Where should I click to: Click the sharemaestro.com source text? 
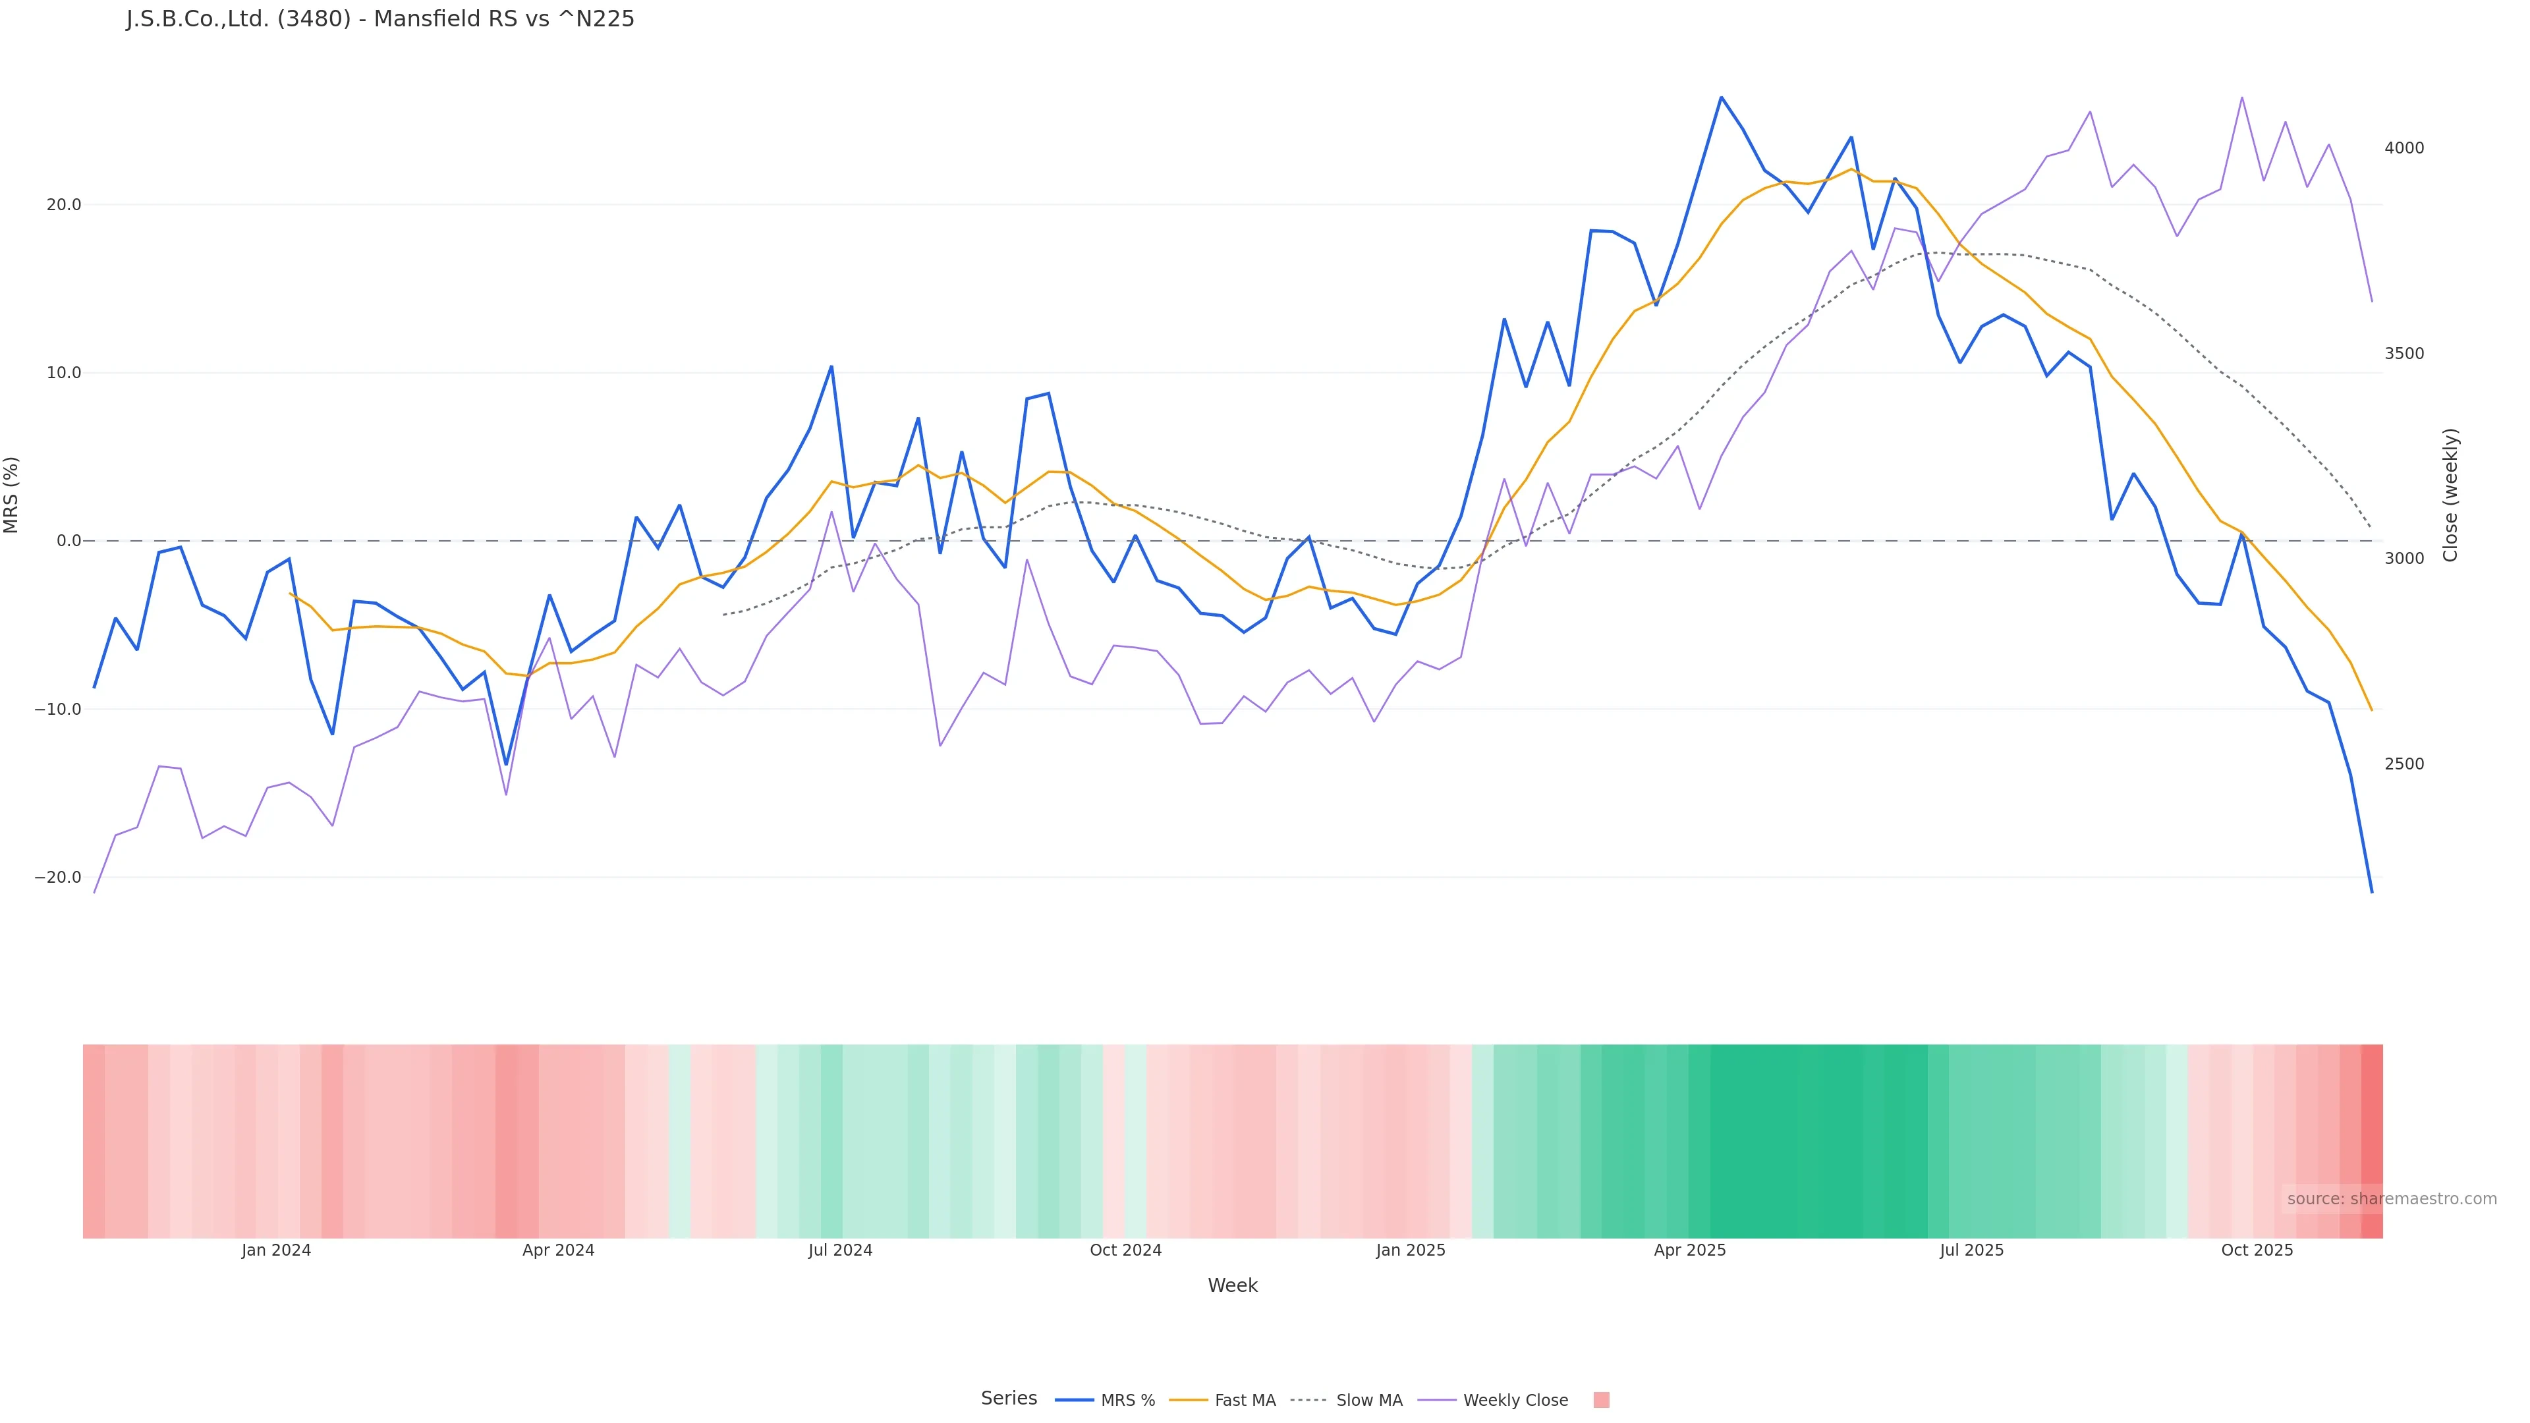coord(2392,1199)
